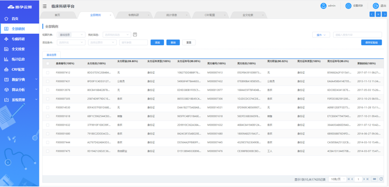This screenshot has height=187, width=389.
Task: Open the 操作 dropdown button
Action: point(321,35)
